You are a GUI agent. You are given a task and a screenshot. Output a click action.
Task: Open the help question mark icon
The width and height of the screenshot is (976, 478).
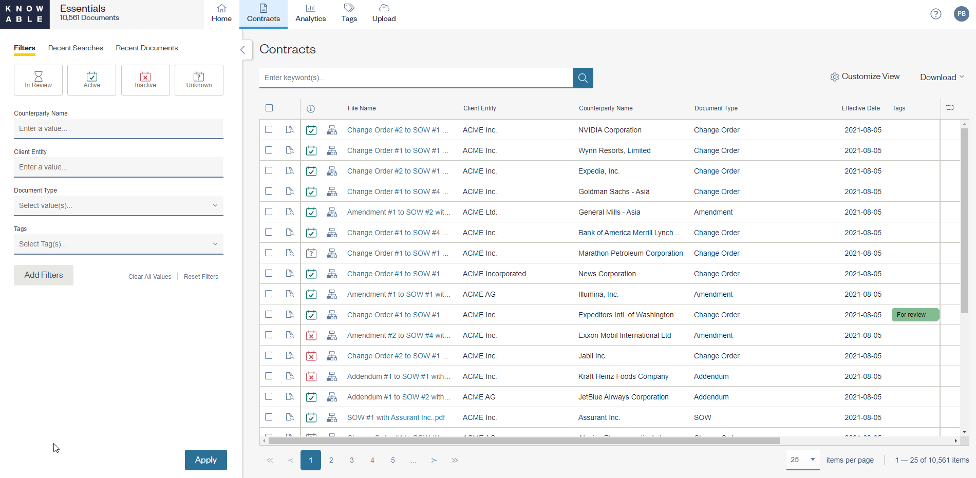click(x=935, y=14)
